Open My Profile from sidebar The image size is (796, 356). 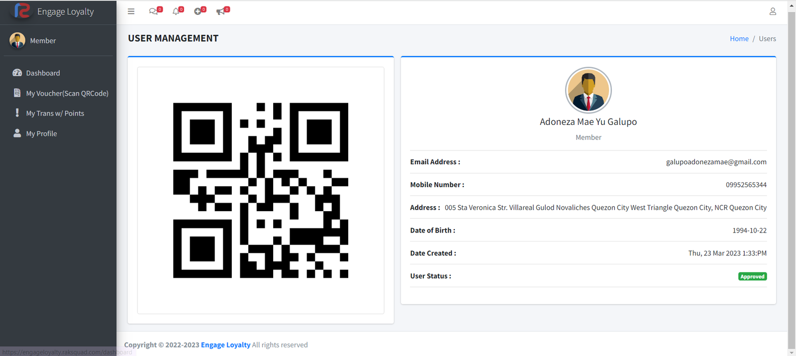41,133
